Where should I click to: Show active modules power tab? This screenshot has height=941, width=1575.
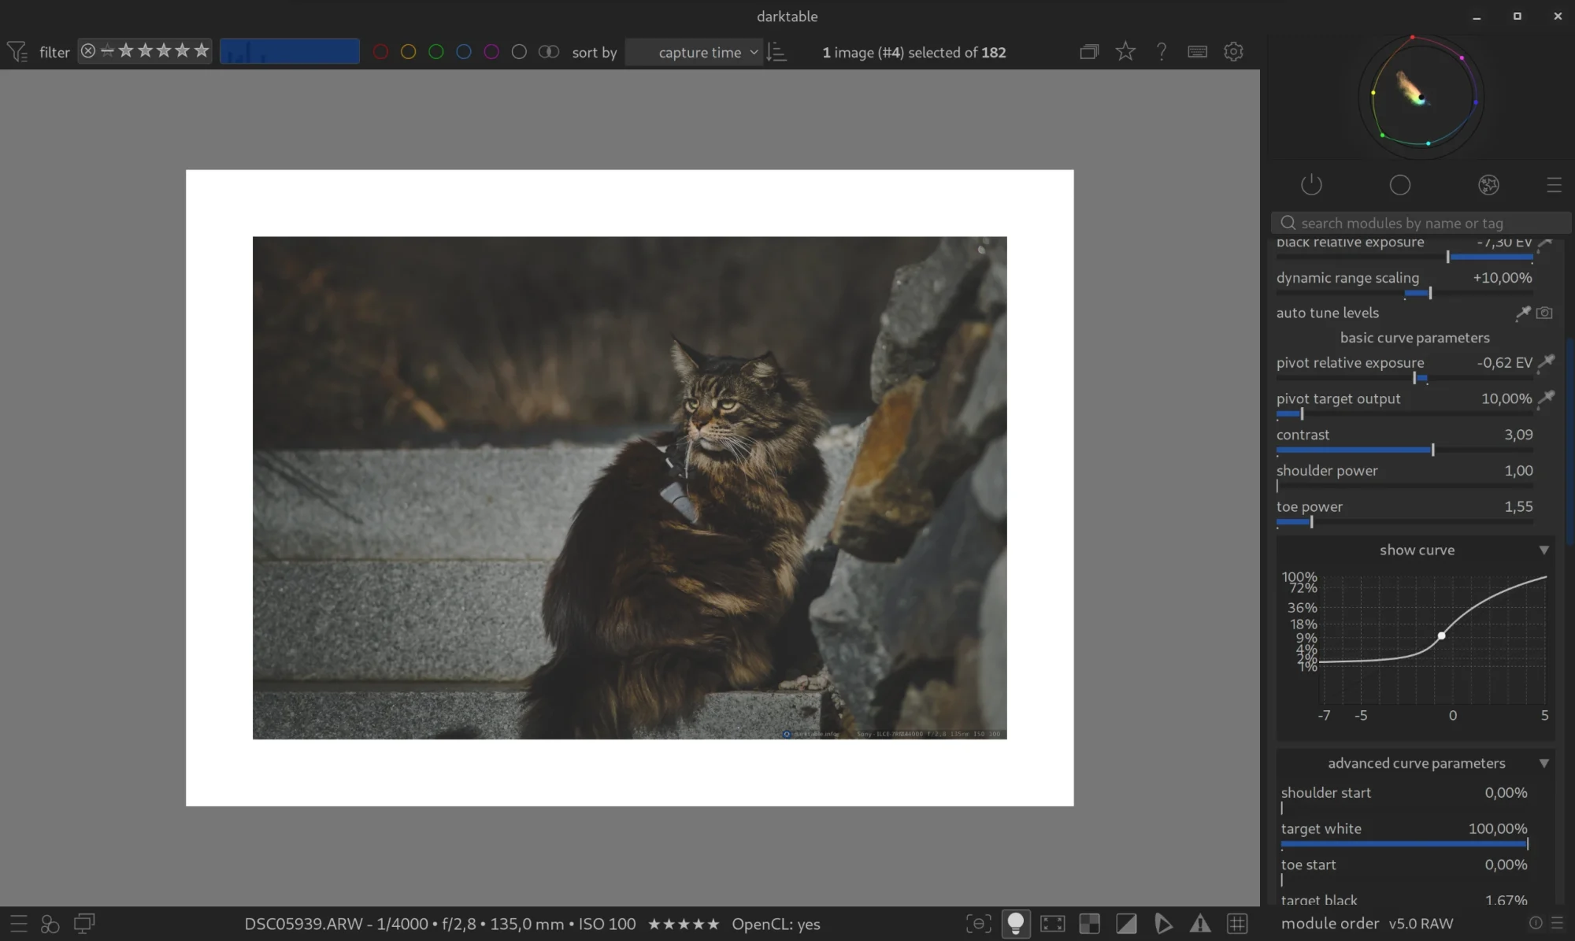tap(1311, 185)
